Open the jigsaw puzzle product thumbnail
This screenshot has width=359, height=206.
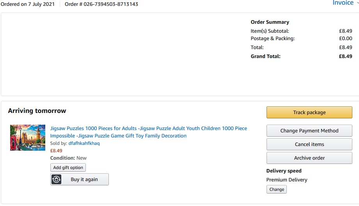coord(28,137)
